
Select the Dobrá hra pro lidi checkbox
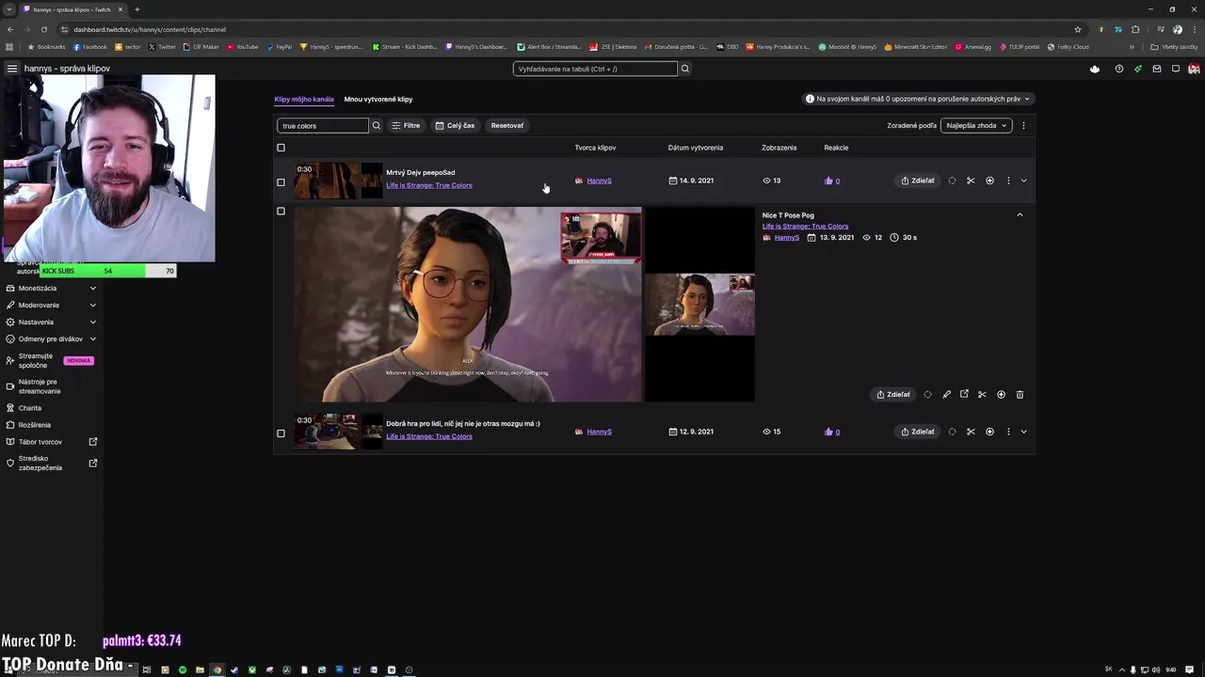pyautogui.click(x=281, y=433)
